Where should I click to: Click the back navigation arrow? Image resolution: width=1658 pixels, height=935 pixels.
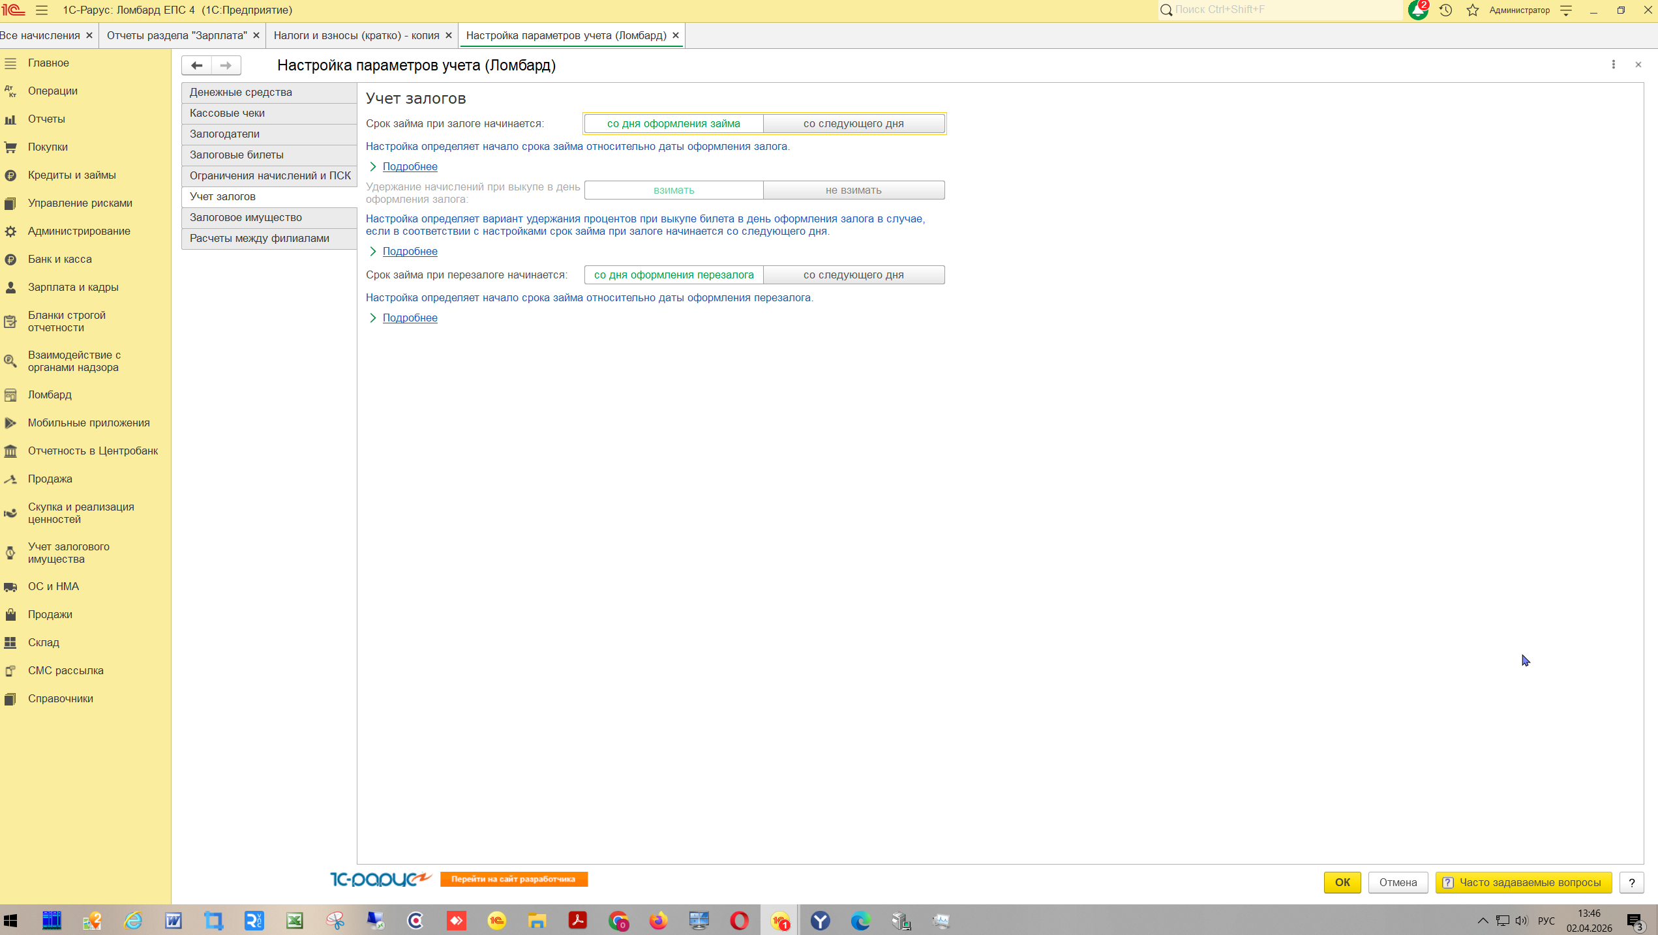point(196,65)
